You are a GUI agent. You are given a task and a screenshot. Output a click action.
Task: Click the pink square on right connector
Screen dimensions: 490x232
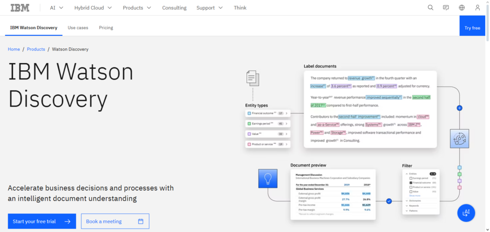[x=459, y=188]
